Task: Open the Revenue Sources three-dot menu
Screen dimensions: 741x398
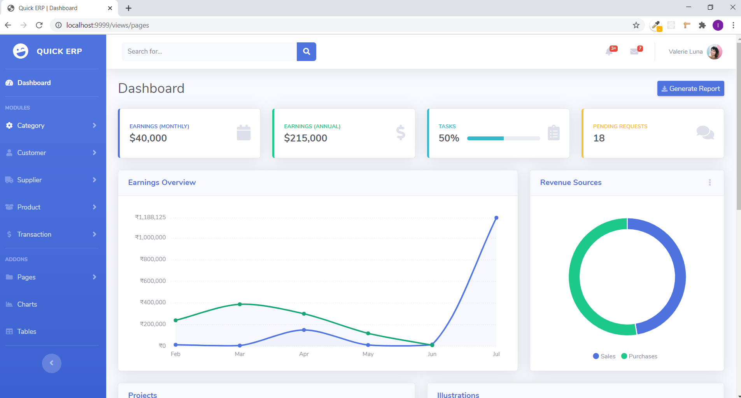Action: click(709, 182)
